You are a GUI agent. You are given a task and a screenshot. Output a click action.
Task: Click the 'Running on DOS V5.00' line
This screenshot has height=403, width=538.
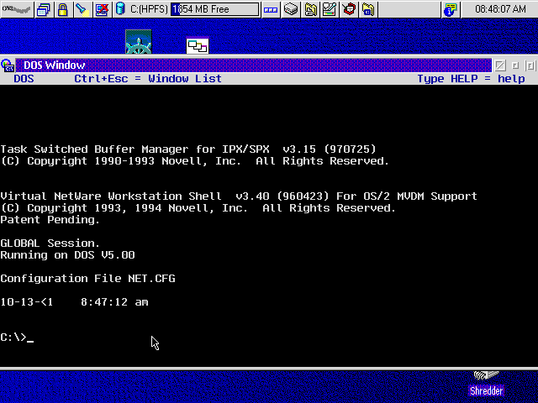(x=67, y=255)
